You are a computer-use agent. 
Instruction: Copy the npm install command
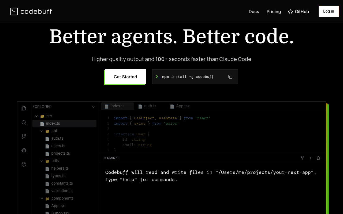[230, 77]
